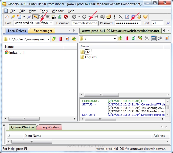
Task: Open the Window menu
Action: [x=58, y=11]
